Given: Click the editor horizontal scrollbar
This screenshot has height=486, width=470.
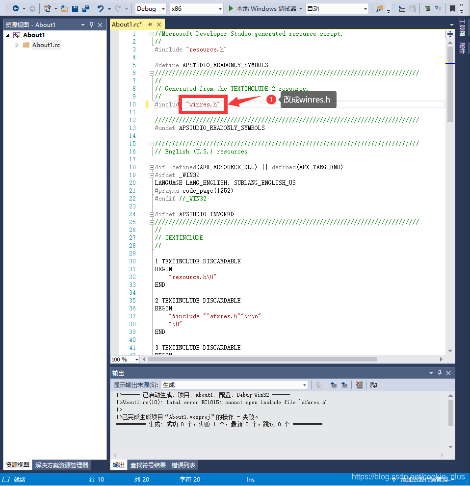Looking at the screenshot, I should coord(262,359).
